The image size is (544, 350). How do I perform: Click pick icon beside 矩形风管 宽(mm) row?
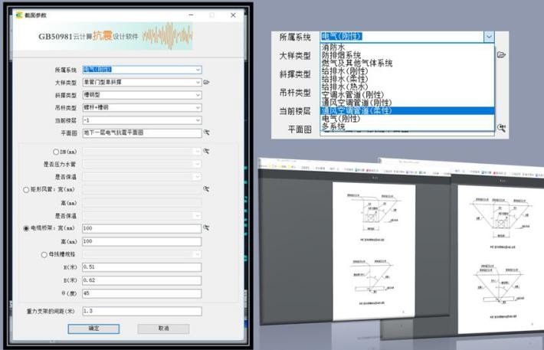point(206,189)
